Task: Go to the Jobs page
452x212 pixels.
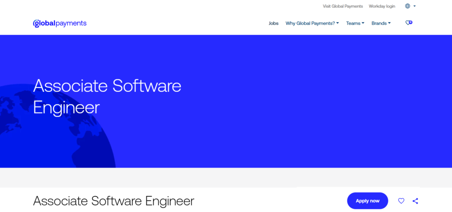Action: [274, 23]
